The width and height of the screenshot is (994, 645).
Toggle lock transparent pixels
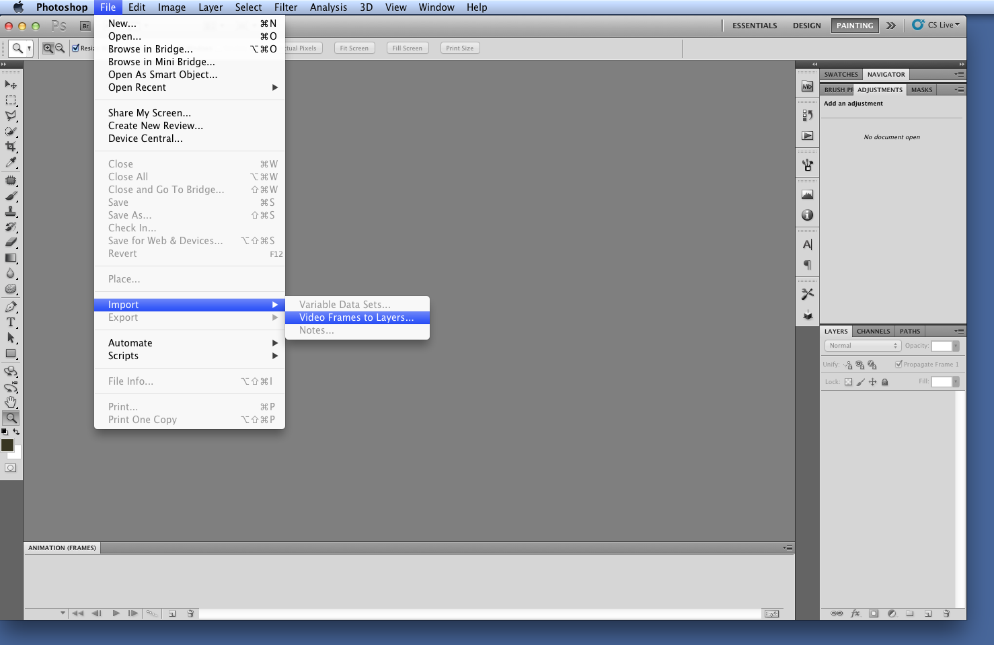point(848,382)
